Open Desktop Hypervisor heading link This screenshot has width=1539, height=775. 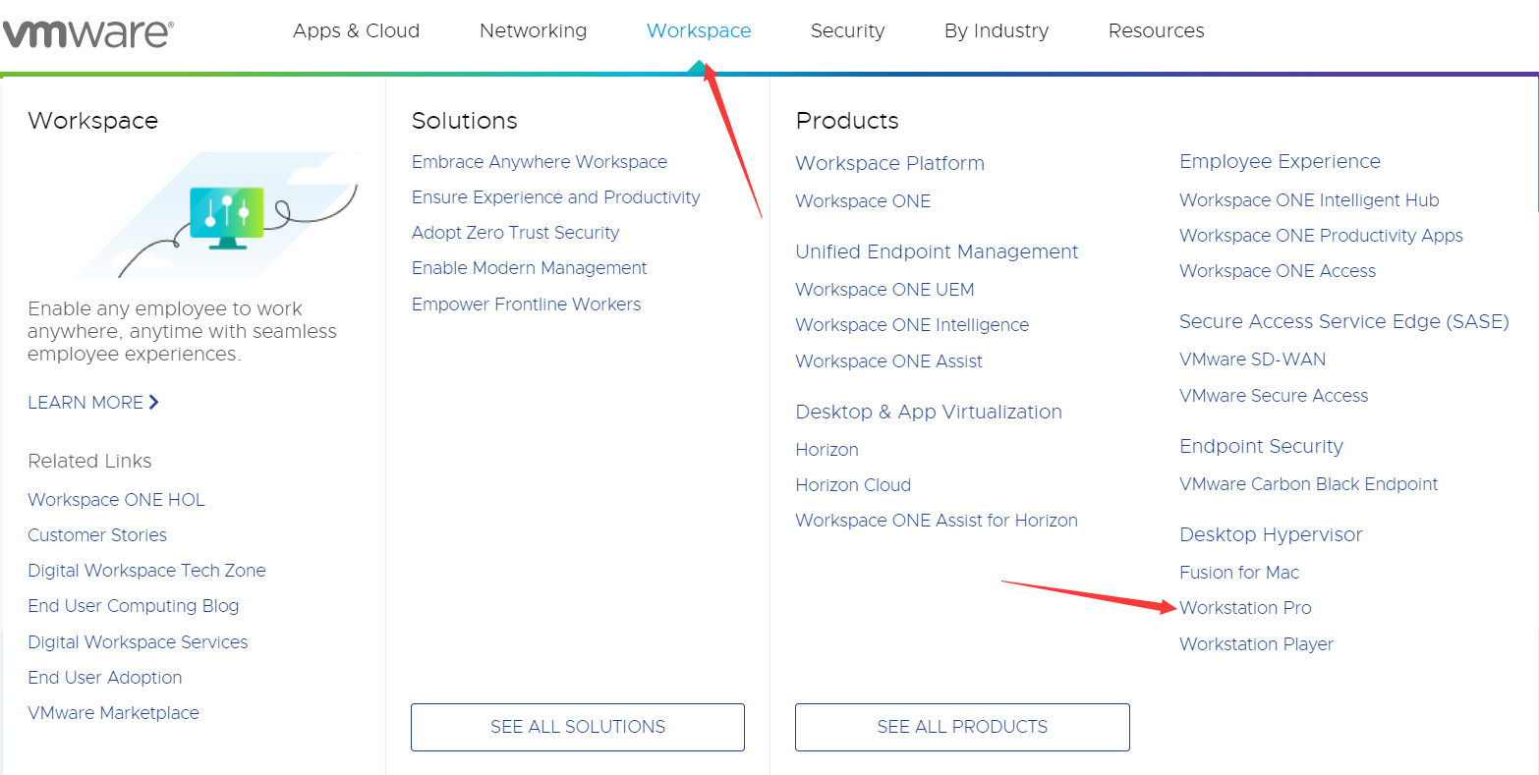[1272, 534]
